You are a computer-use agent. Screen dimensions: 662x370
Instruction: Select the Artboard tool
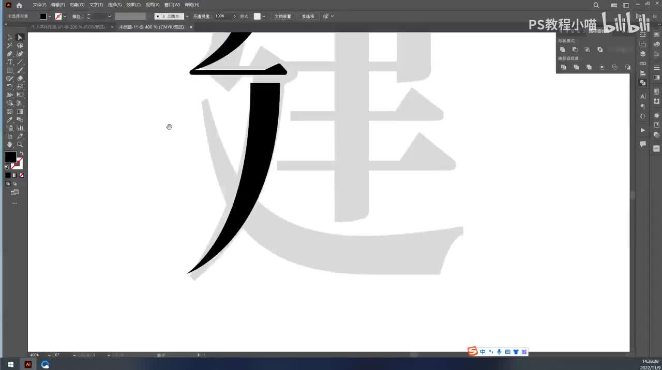[9, 136]
